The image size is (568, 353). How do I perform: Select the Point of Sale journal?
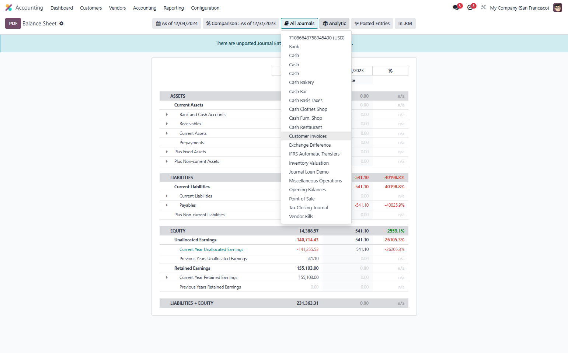click(x=316, y=199)
